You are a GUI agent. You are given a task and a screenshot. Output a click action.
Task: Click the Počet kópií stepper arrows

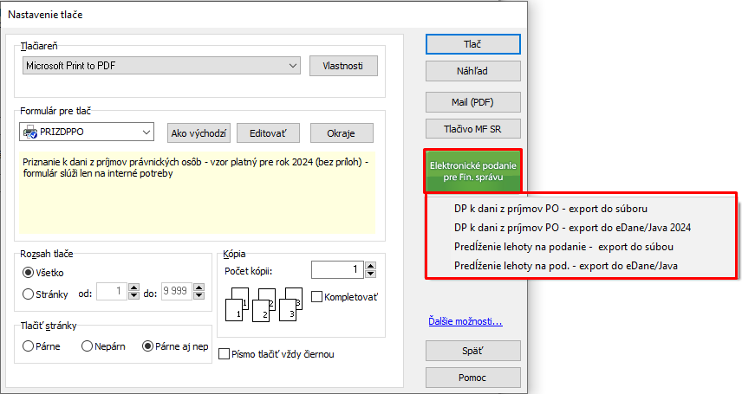370,270
